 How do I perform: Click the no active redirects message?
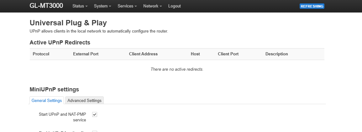pyautogui.click(x=177, y=69)
